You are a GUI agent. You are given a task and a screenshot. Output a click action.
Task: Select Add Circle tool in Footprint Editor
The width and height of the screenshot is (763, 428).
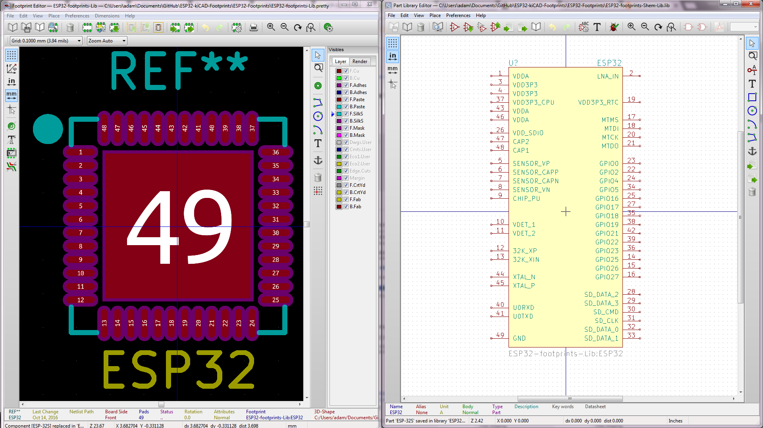pos(318,116)
